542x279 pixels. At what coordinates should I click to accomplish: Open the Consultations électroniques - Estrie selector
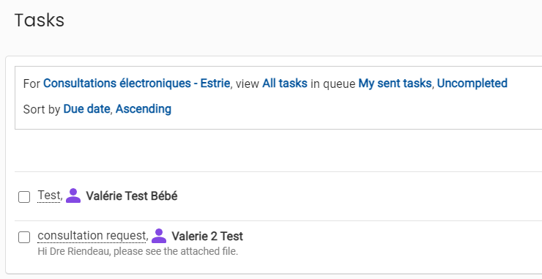136,83
